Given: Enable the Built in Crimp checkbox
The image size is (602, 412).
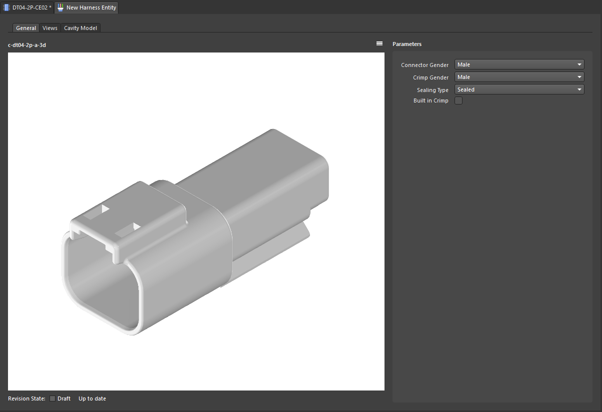Looking at the screenshot, I should tap(458, 101).
